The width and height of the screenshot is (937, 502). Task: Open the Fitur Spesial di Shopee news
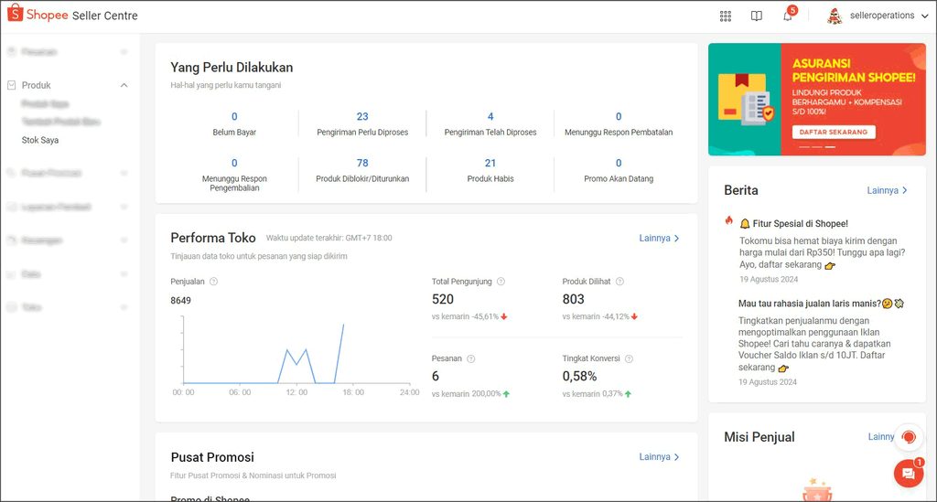pyautogui.click(x=800, y=224)
